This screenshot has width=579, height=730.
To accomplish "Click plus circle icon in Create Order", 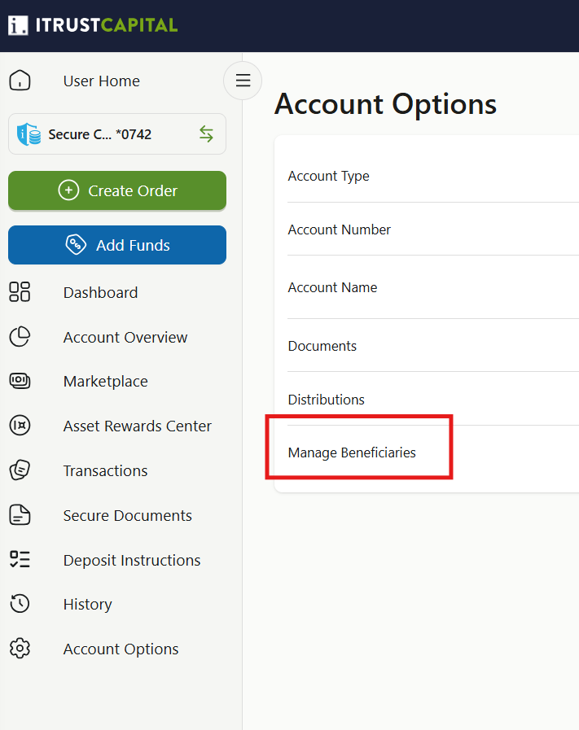I will pos(68,190).
